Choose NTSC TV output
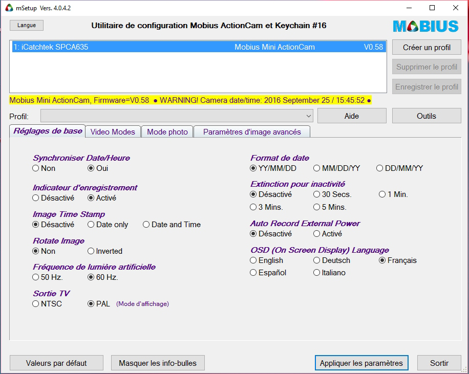The height and width of the screenshot is (374, 469). click(x=47, y=304)
